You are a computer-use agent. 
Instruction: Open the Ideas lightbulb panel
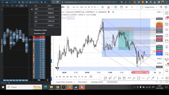[167, 47]
